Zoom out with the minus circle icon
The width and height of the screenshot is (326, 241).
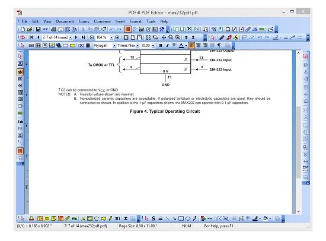click(91, 37)
